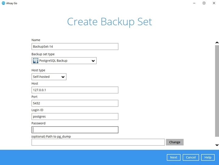Click the Create Backup Set heading

coord(109,22)
